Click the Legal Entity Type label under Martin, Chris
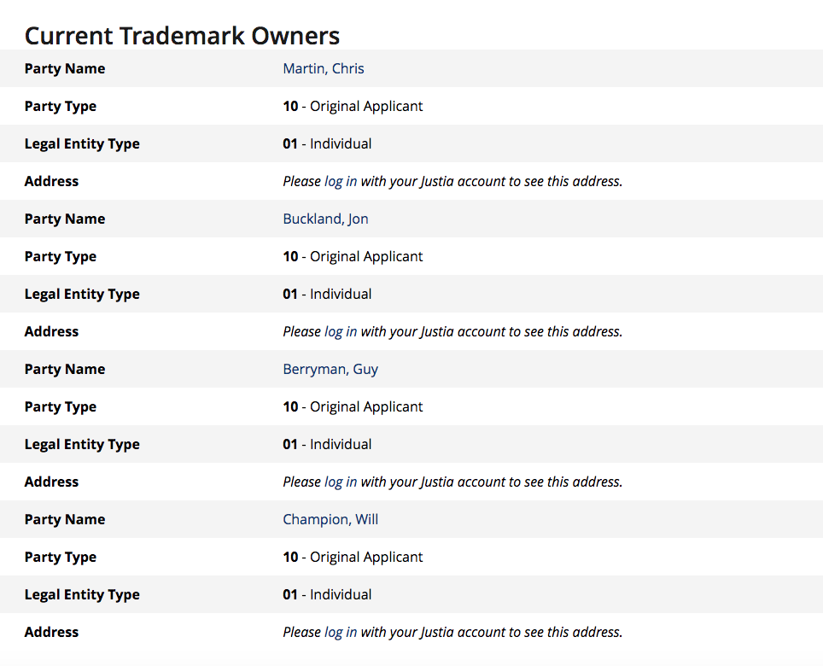 click(x=82, y=143)
